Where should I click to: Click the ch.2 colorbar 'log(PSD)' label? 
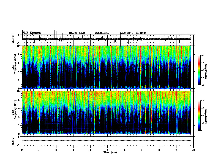206,117
